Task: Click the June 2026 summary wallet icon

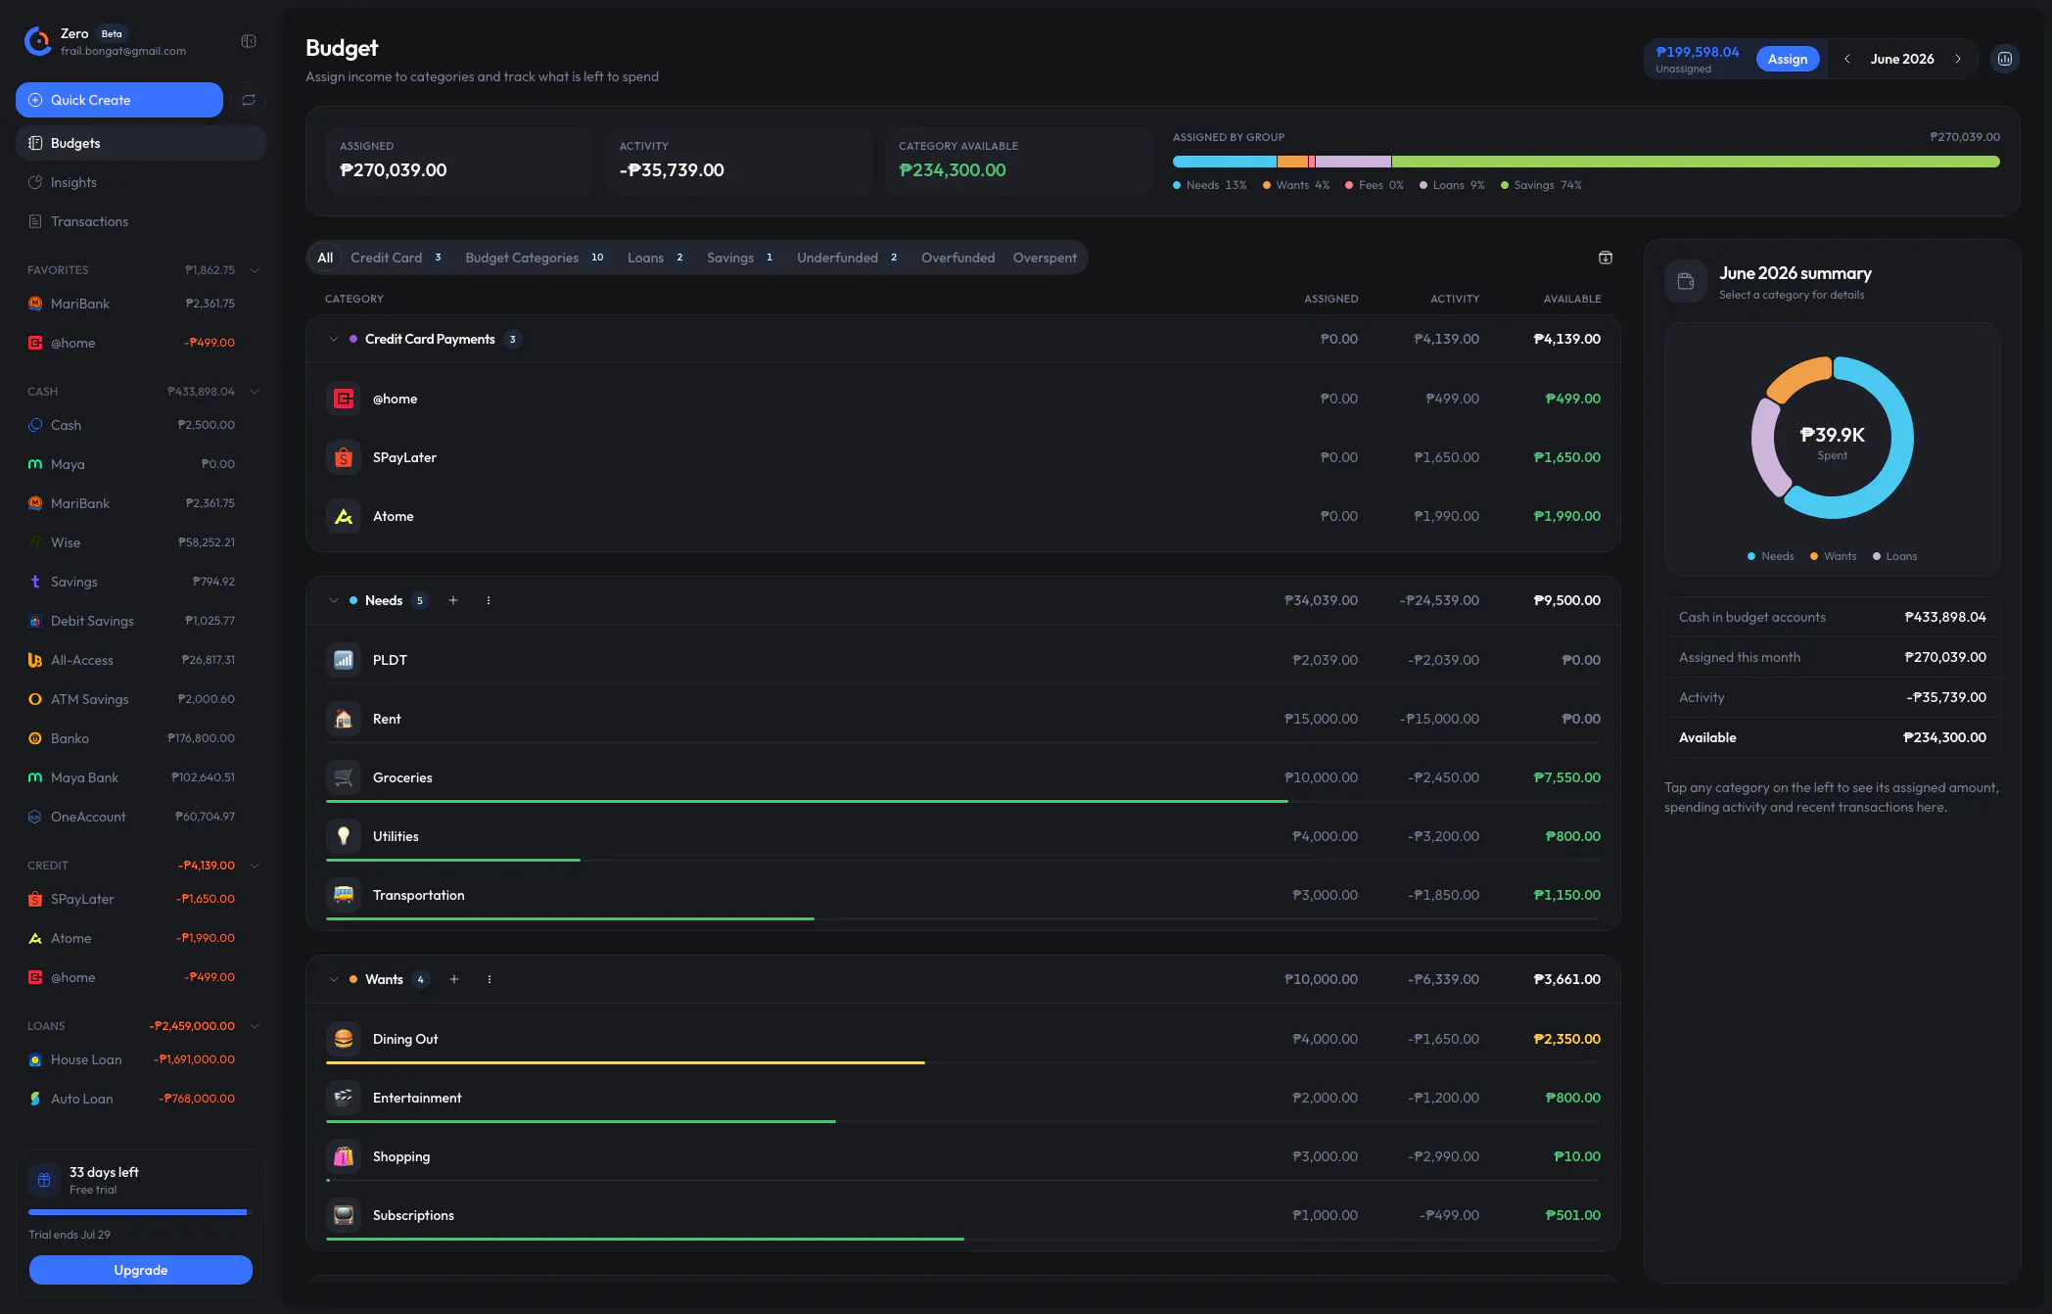Action: (1686, 281)
